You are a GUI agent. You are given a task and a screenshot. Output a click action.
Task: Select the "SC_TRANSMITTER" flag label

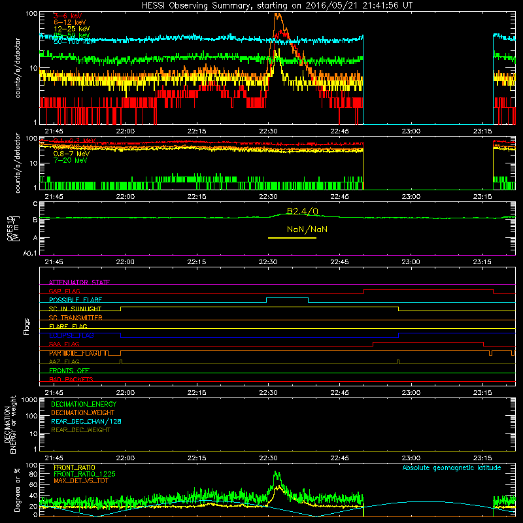click(x=75, y=318)
